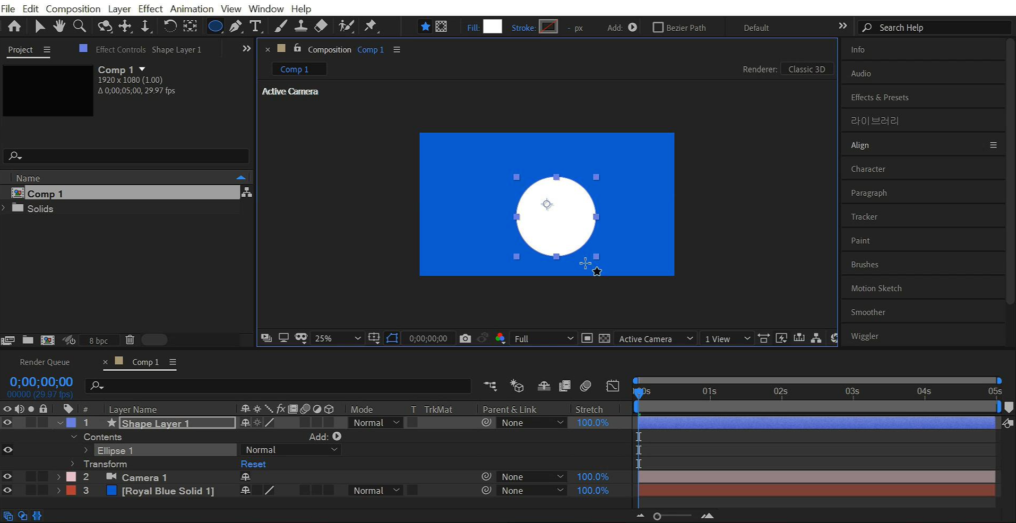The width and height of the screenshot is (1016, 523).
Task: Enable Motion Blur for the composition
Action: tap(586, 386)
